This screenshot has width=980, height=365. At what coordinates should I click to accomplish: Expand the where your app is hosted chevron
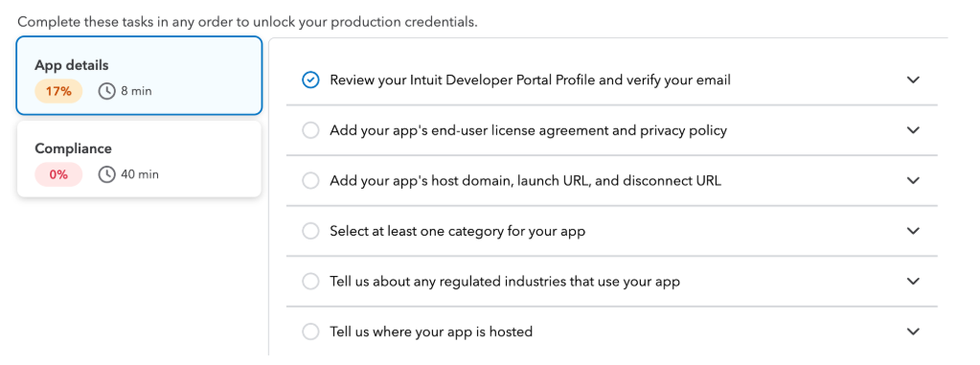pyautogui.click(x=913, y=331)
